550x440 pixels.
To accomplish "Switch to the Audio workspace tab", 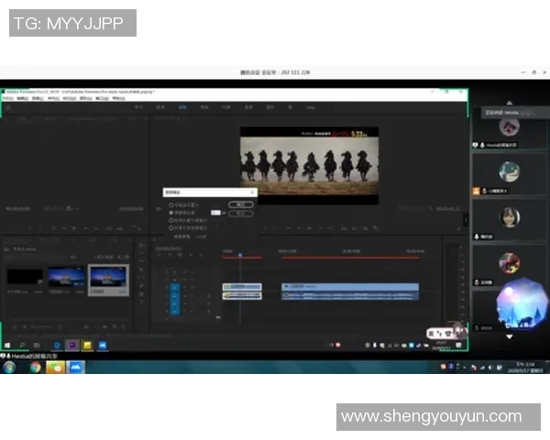I will tap(248, 107).
